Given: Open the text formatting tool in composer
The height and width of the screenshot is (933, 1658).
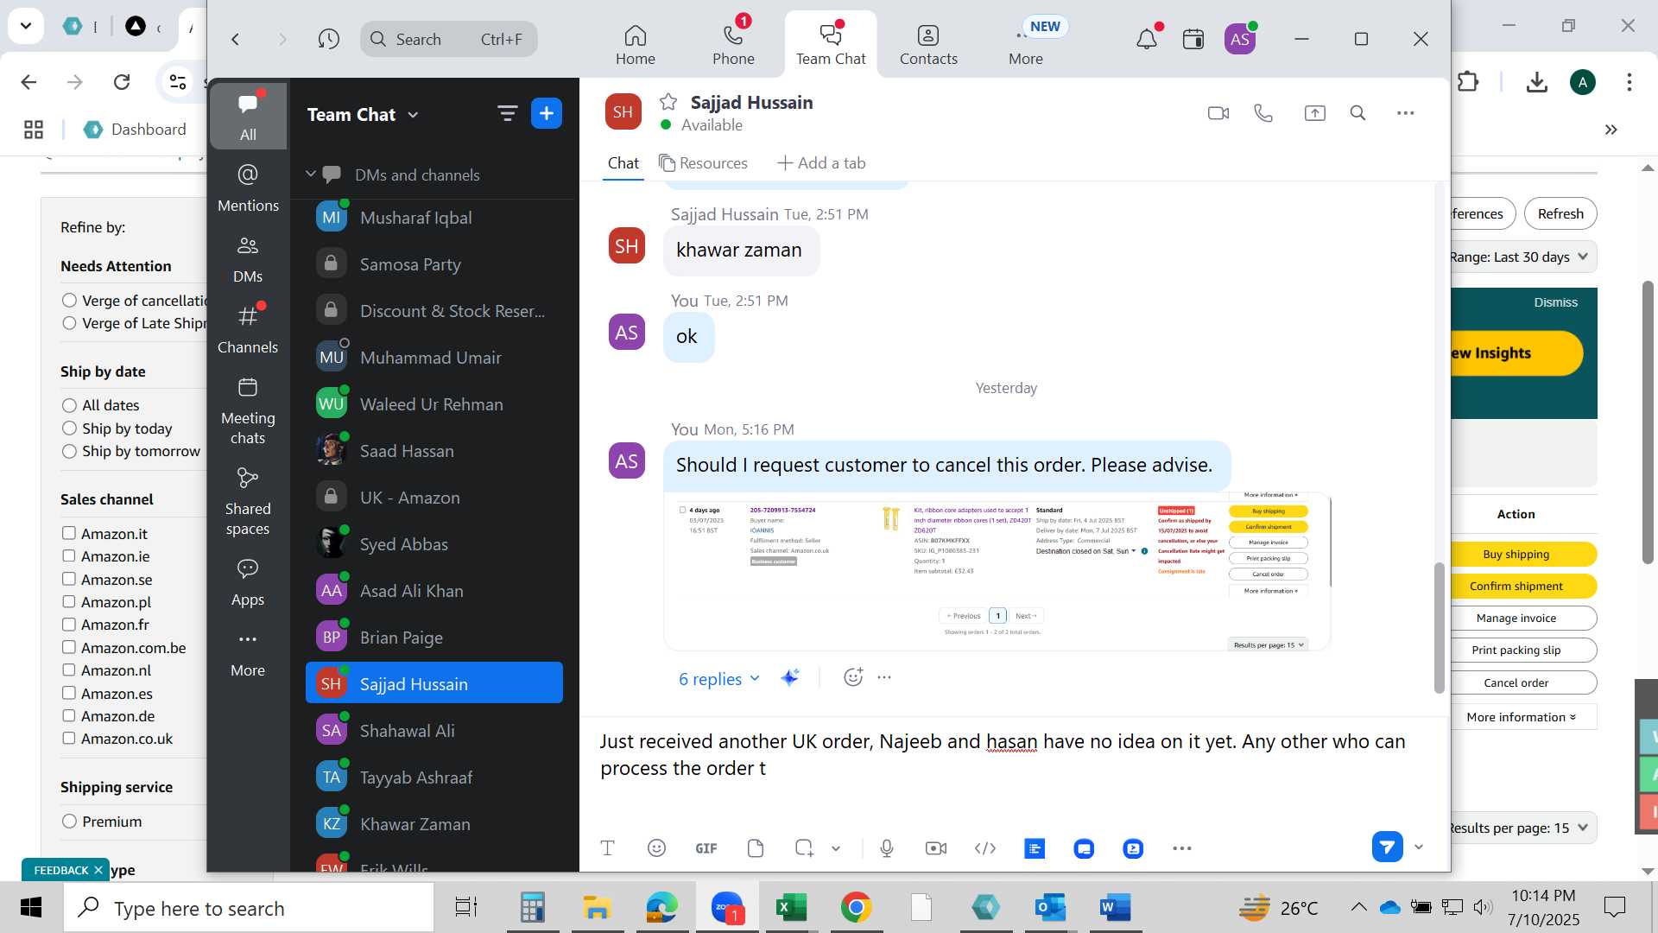Looking at the screenshot, I should [x=607, y=848].
